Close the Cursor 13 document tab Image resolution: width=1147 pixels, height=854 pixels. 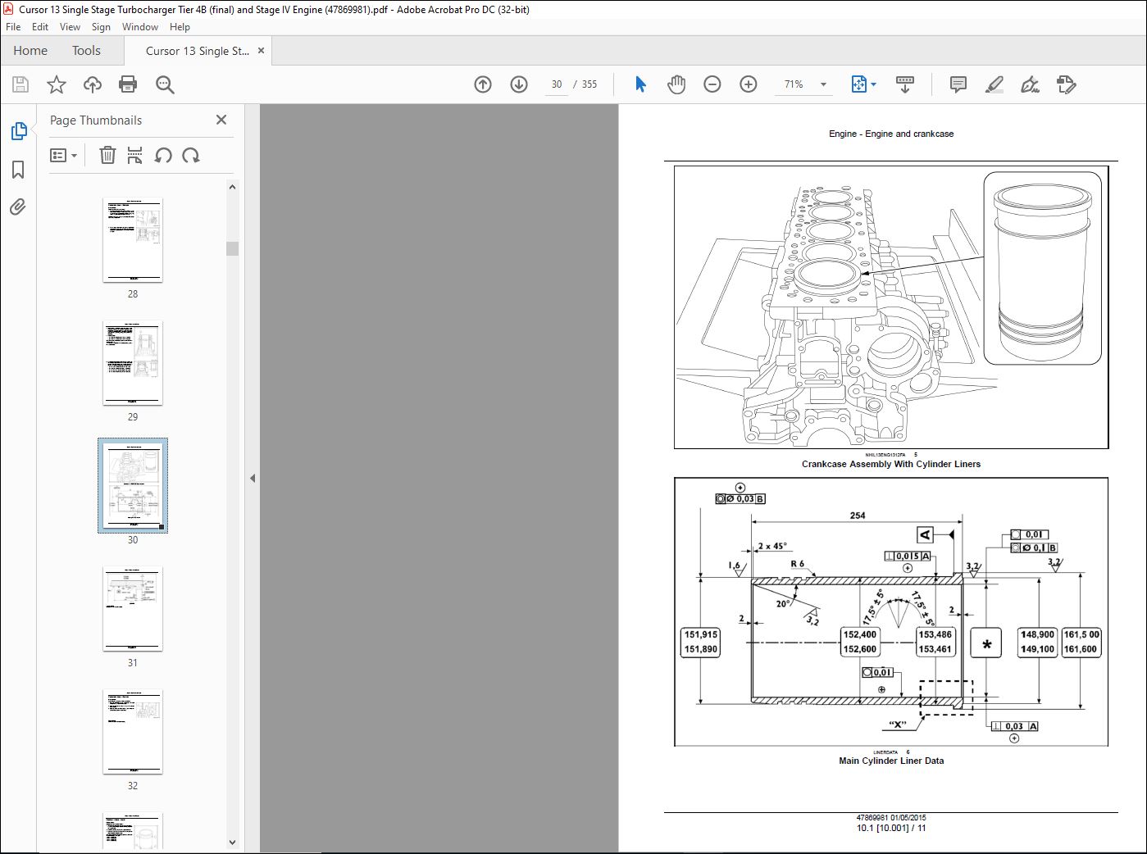[x=262, y=51]
